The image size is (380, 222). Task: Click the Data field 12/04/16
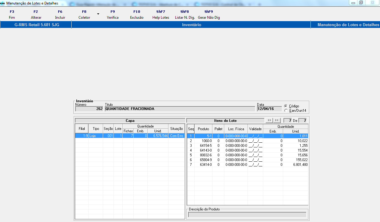pos(269,109)
